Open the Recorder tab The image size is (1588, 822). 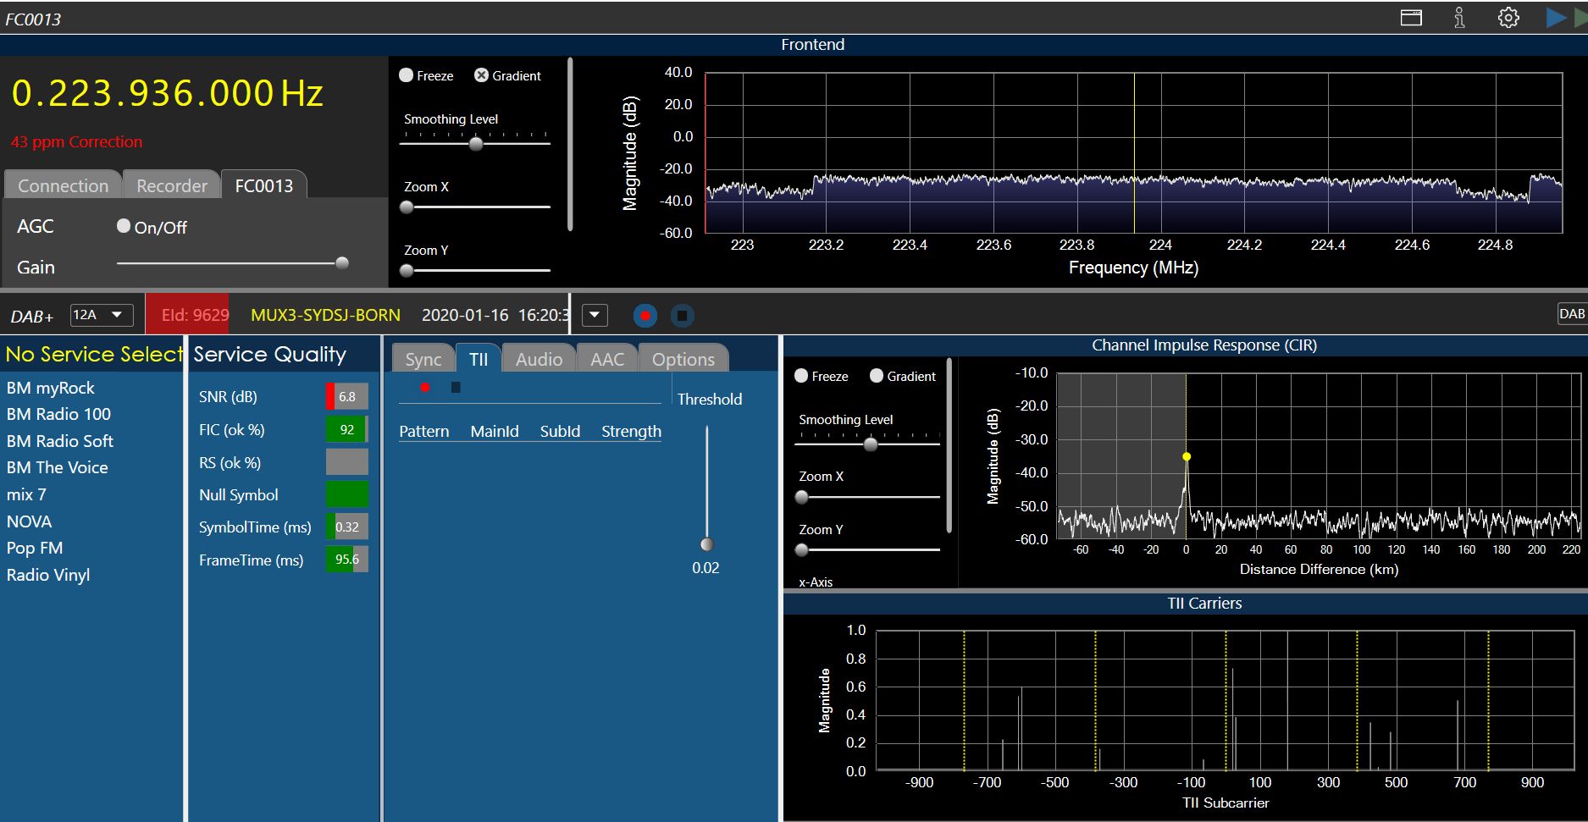(172, 185)
